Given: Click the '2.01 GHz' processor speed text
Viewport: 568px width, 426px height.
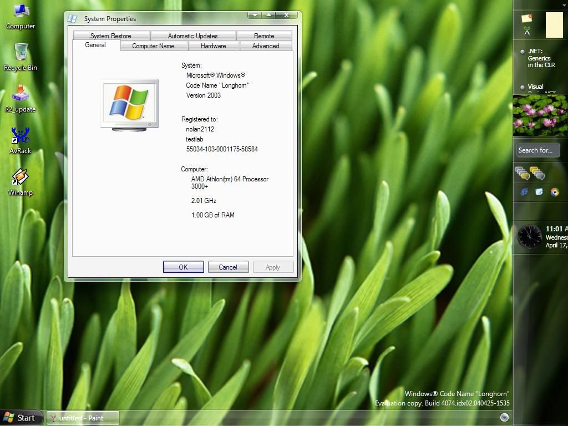Looking at the screenshot, I should coord(204,200).
